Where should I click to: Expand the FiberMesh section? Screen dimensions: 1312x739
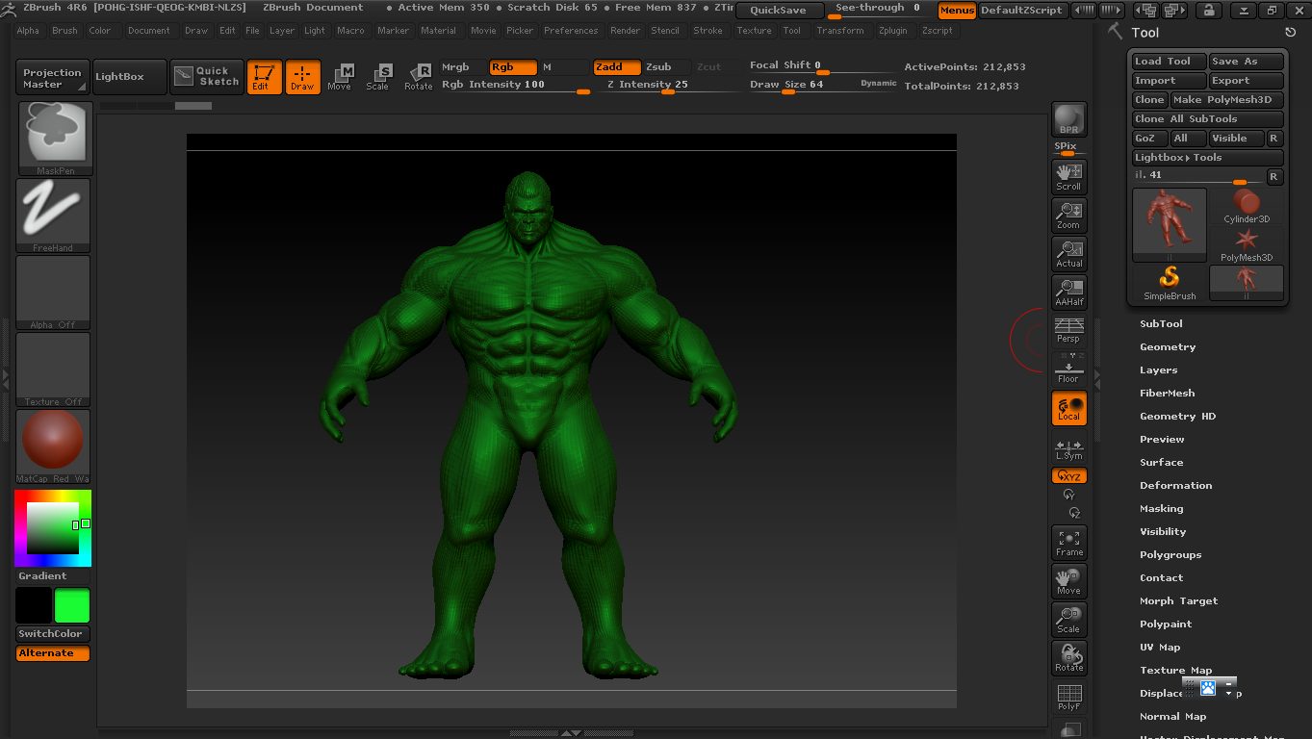pos(1167,394)
